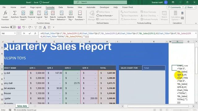This screenshot has height=111, width=198.
Task: Toggle AutoSave off switch
Action: click(13, 27)
